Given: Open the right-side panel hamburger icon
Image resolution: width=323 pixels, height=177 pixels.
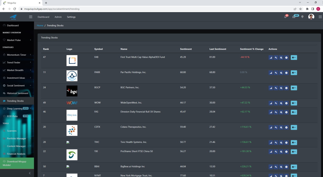Looking at the screenshot, I should (320, 17).
